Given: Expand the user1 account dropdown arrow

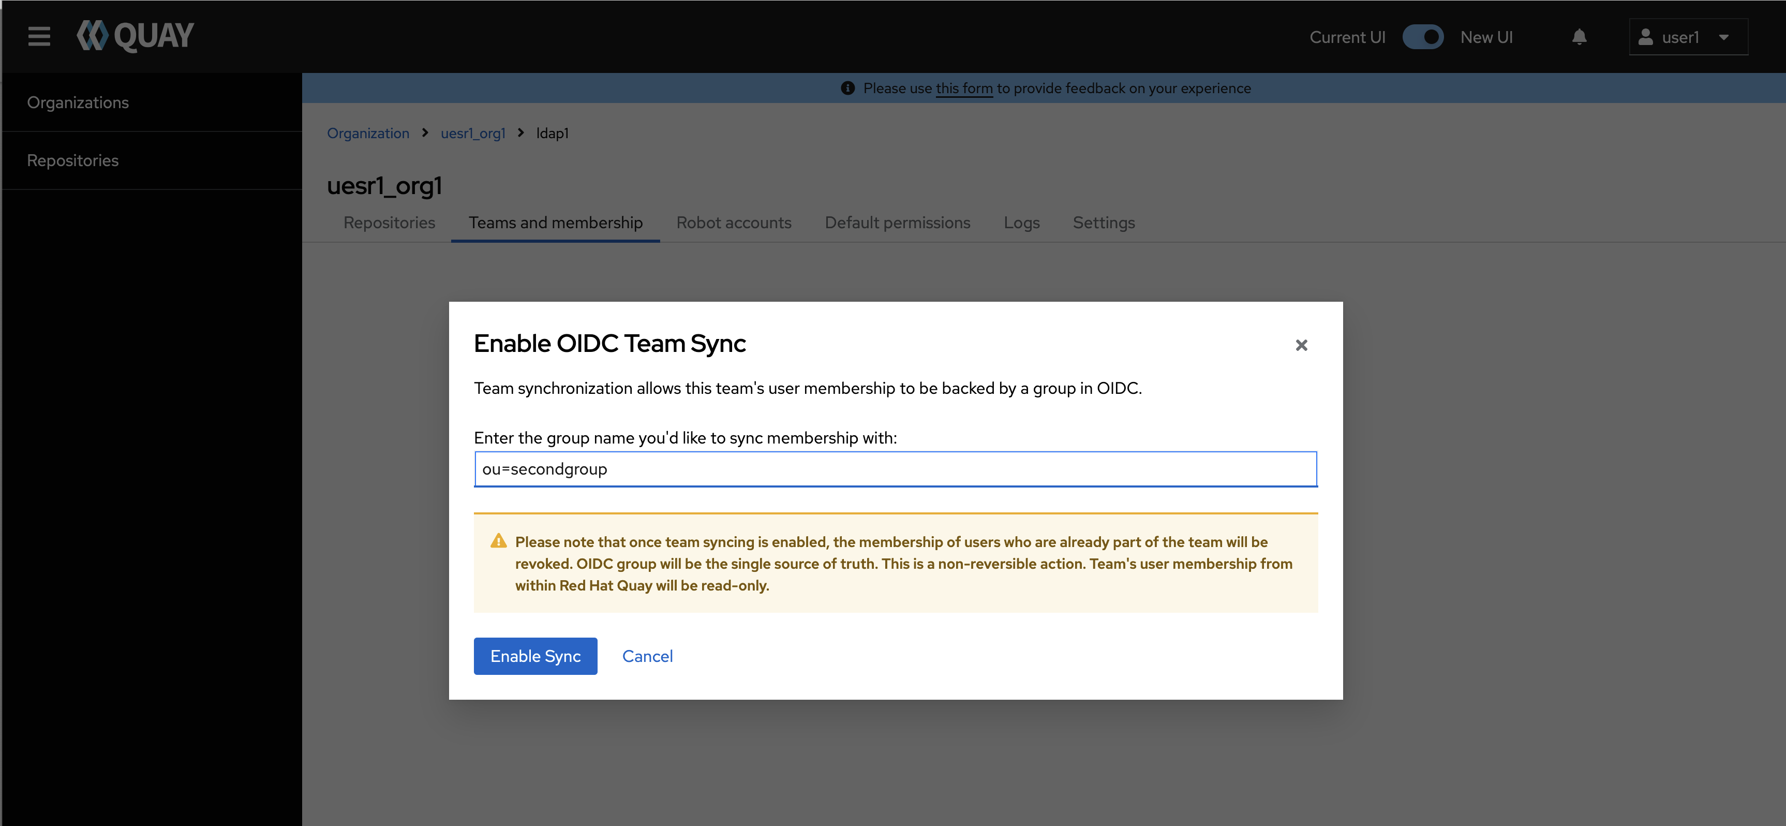Looking at the screenshot, I should tap(1723, 37).
